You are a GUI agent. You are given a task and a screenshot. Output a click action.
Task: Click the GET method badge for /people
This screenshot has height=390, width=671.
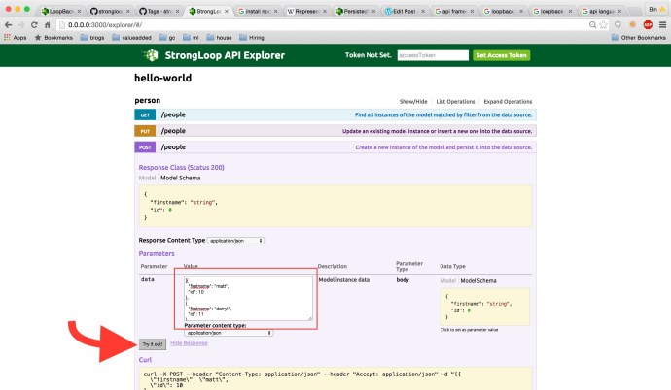click(145, 114)
